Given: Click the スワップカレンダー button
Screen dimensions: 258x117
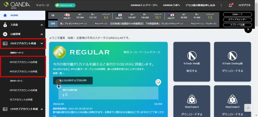Looking at the screenshot, I should pyautogui.click(x=237, y=19).
